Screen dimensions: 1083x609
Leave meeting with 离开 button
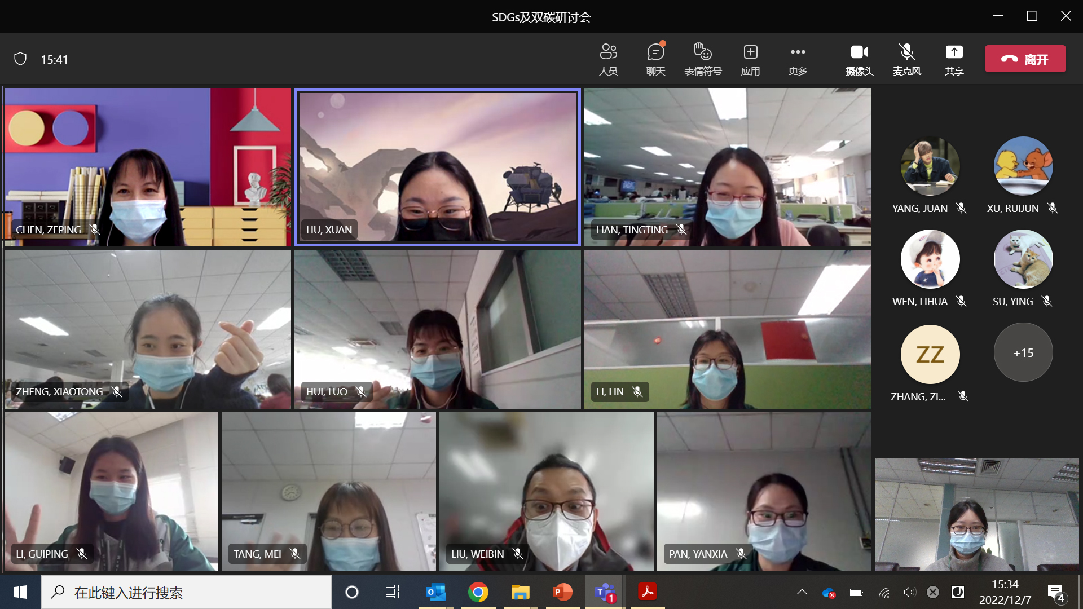point(1025,59)
